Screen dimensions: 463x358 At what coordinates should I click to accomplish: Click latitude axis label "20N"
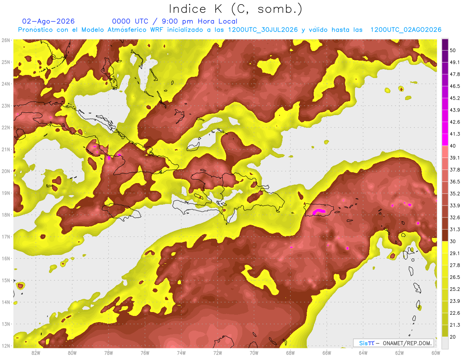(6, 171)
